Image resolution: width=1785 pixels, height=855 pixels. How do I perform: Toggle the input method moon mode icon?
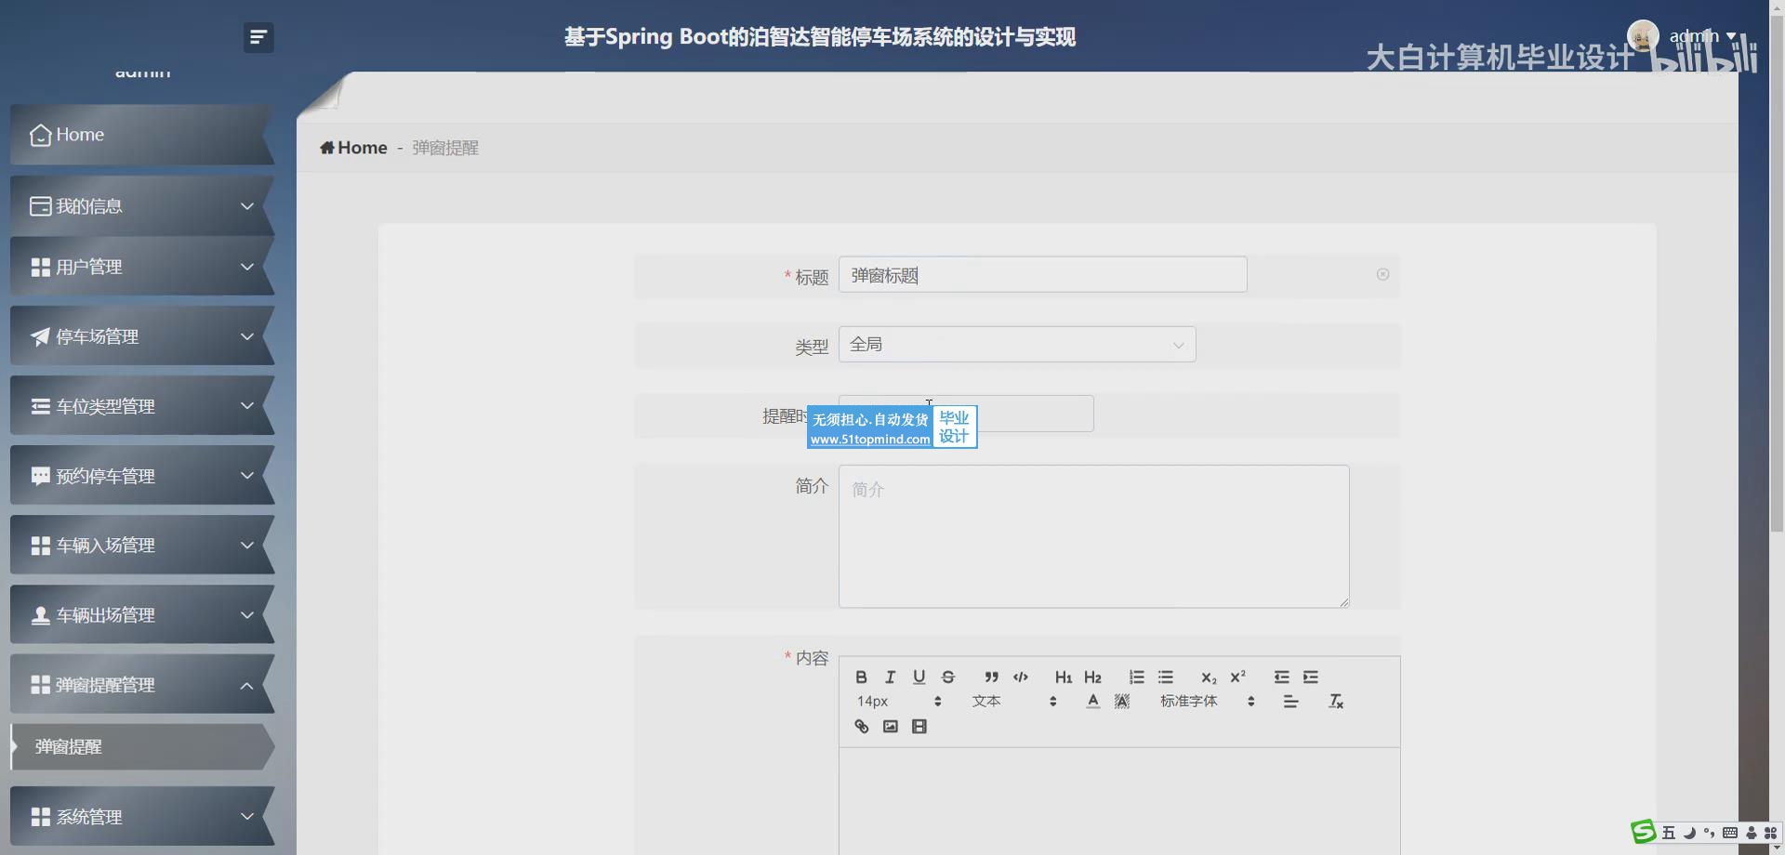pos(1689,833)
